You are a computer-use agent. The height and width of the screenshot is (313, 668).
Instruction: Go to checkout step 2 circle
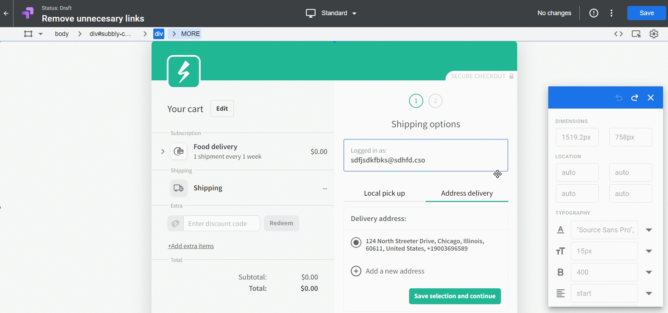pyautogui.click(x=435, y=101)
